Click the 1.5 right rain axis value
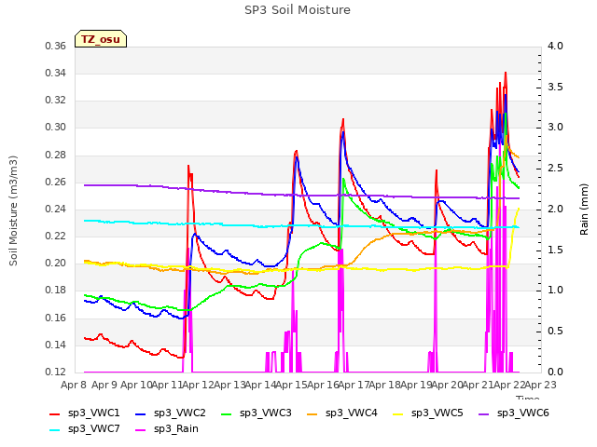Screen dimensions: 597x447 pyautogui.click(x=555, y=251)
